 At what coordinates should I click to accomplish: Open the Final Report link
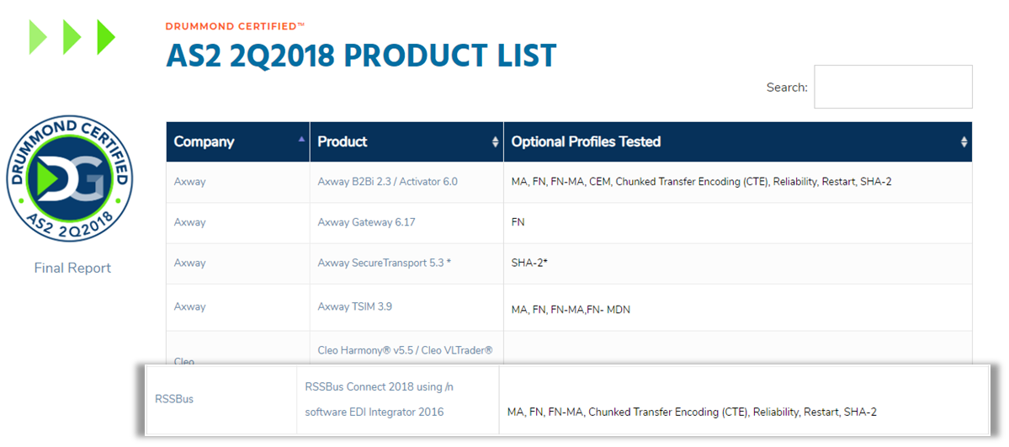(x=72, y=268)
